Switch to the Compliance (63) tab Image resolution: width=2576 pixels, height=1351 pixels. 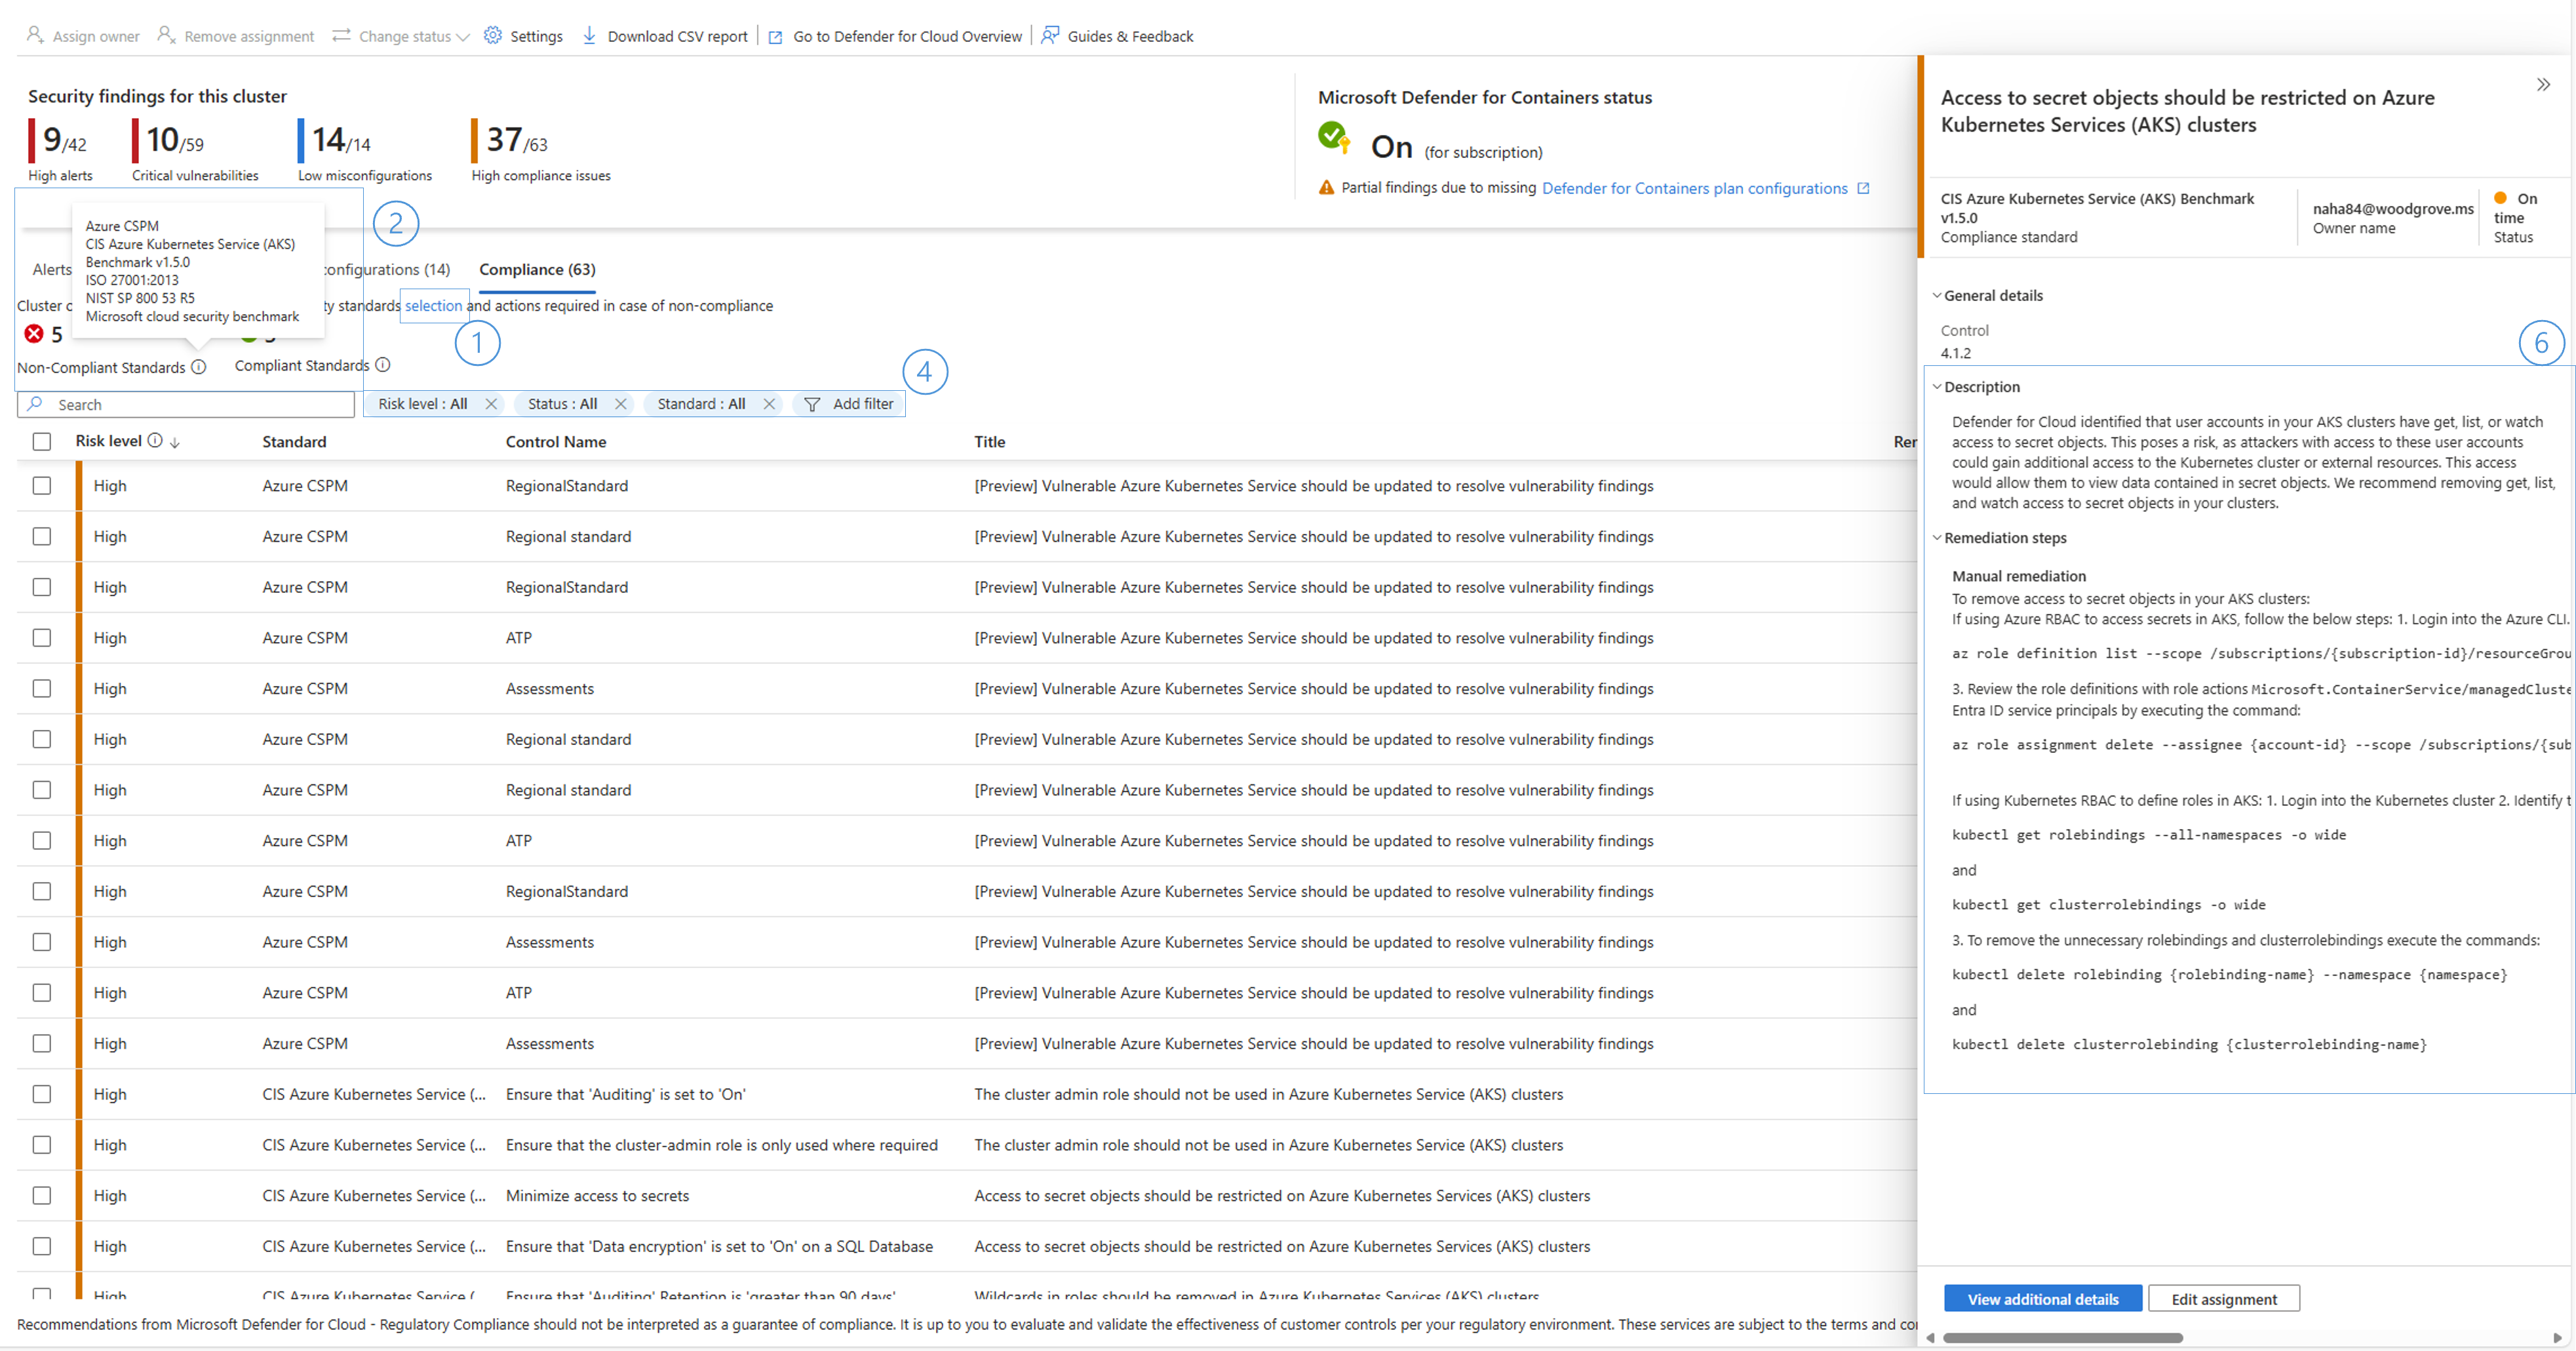537,269
